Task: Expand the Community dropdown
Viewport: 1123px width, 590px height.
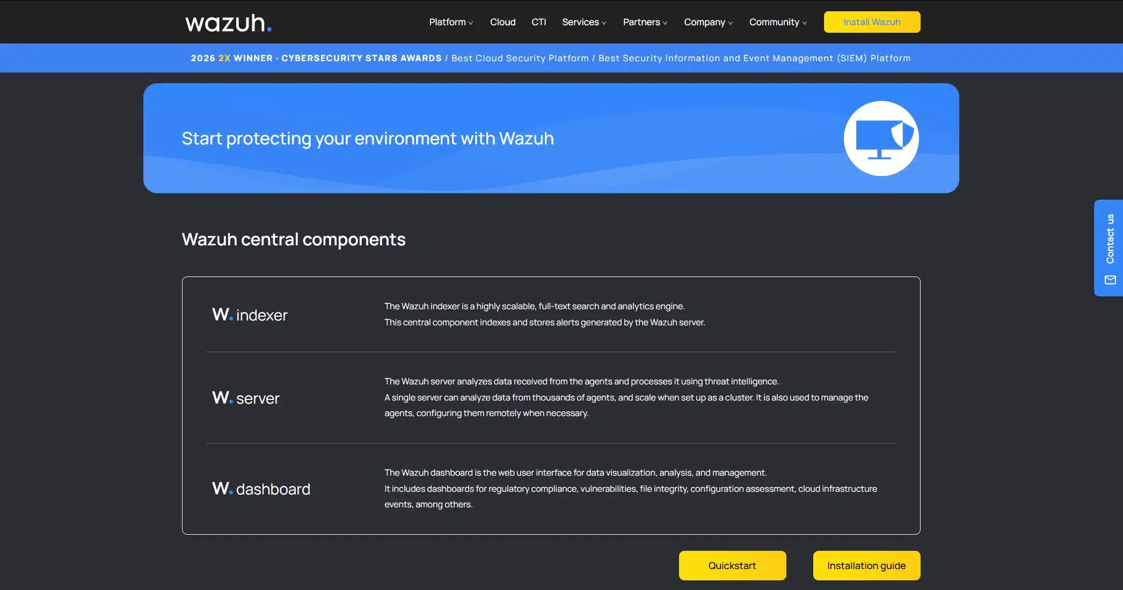Action: 778,22
